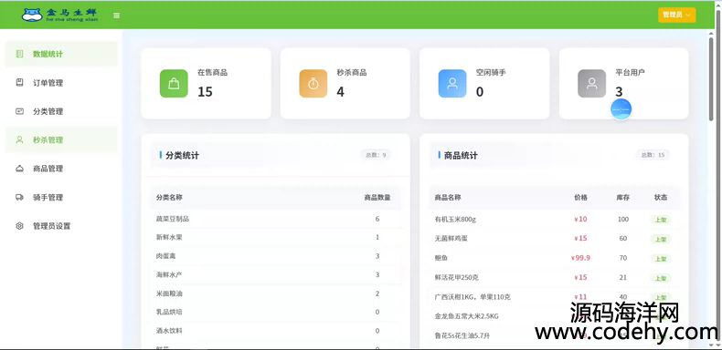This screenshot has height=350, width=722.
Task: Toggle the hamburger sidebar collapse icon
Action: 116,15
